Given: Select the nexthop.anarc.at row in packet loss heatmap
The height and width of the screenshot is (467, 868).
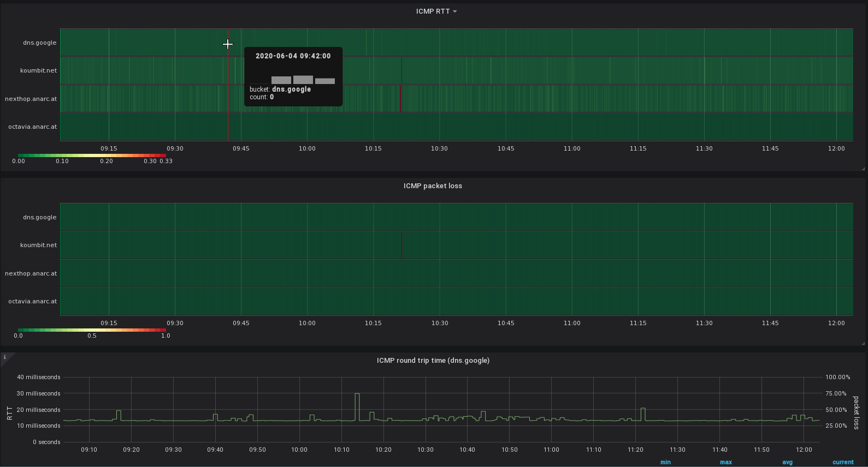Looking at the screenshot, I should click(x=456, y=273).
